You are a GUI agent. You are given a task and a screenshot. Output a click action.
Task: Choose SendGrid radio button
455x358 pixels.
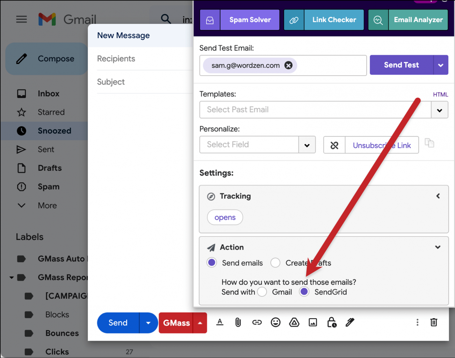(x=304, y=292)
